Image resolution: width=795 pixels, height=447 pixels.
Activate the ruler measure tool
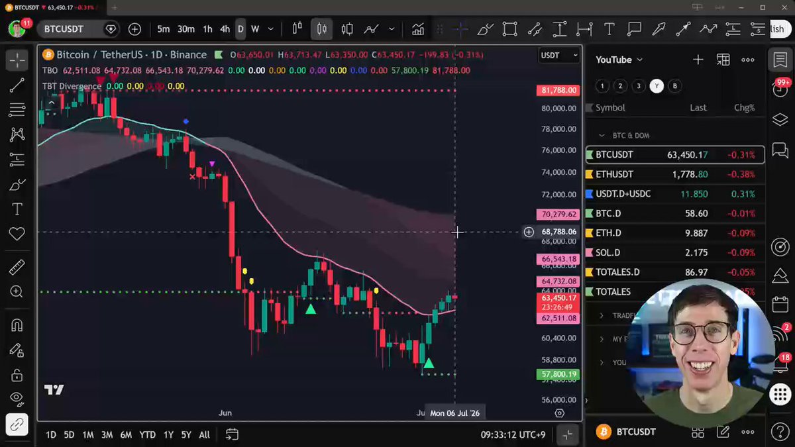click(17, 267)
